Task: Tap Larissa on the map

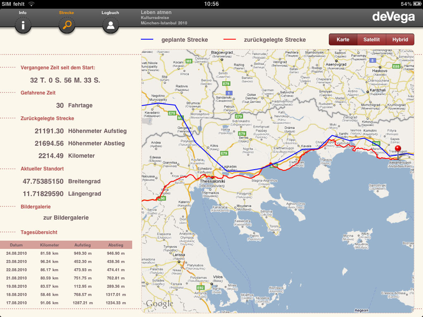Action: point(178,255)
